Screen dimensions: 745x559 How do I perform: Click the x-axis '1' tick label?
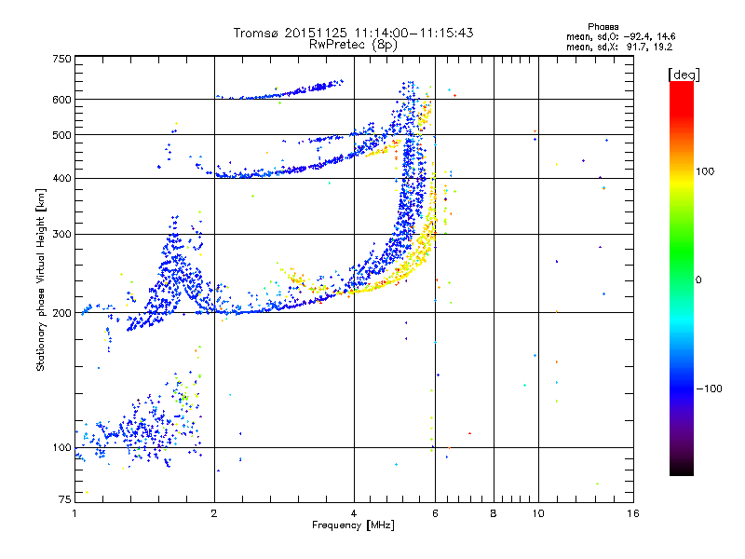pos(74,513)
